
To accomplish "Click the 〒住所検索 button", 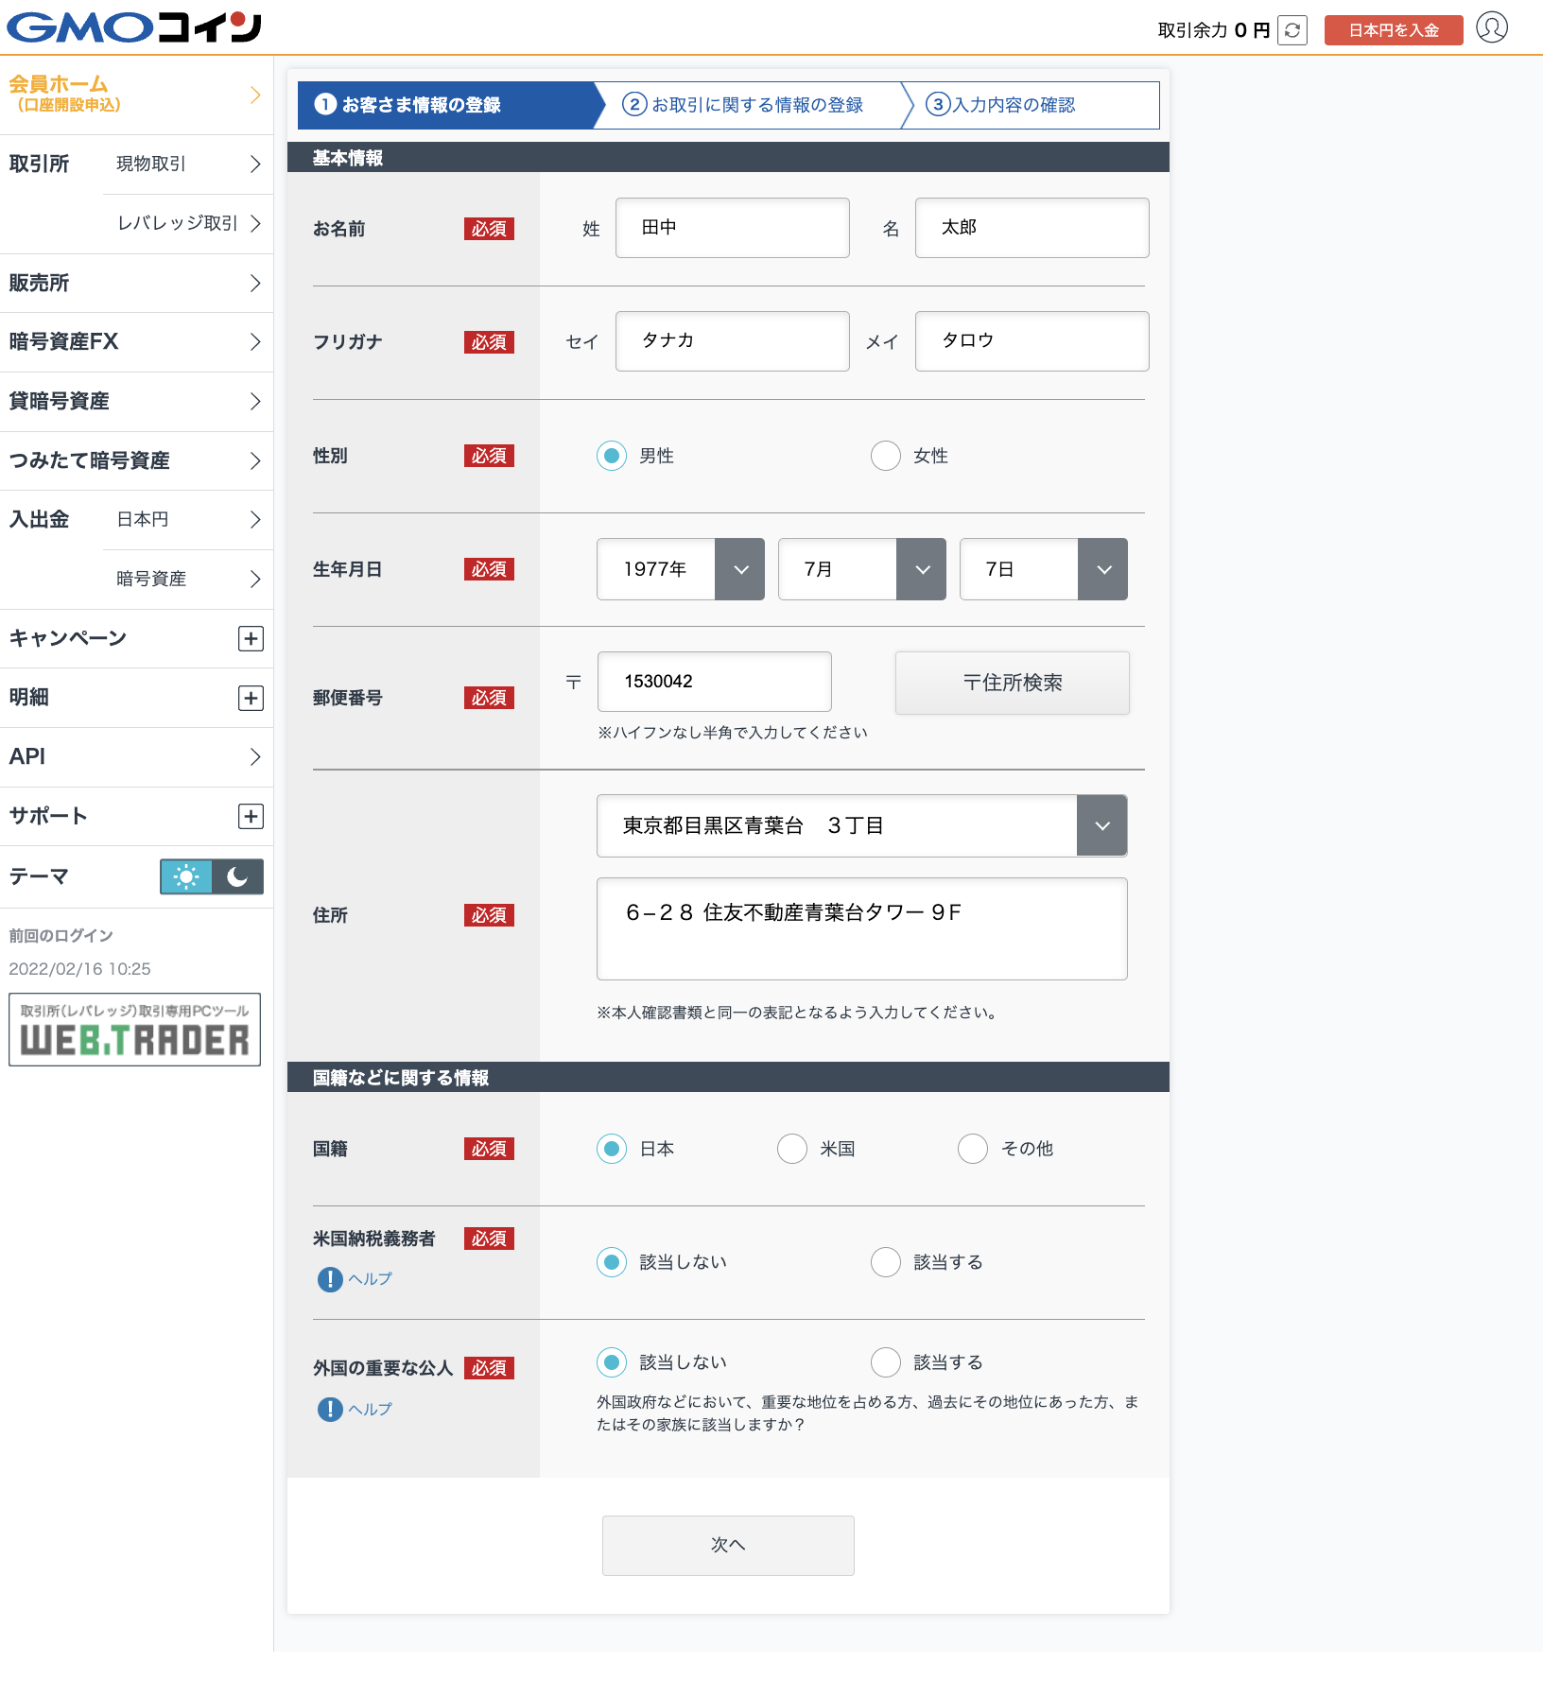I will click(1012, 683).
